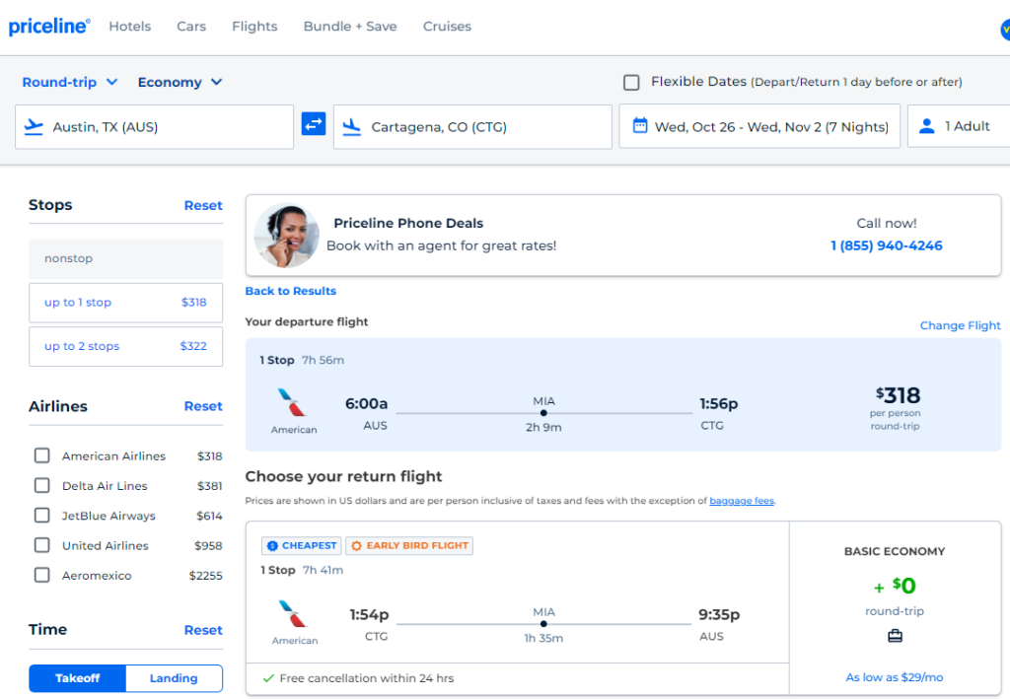Check the American Airlines filter checkbox
The width and height of the screenshot is (1010, 699).
click(42, 455)
